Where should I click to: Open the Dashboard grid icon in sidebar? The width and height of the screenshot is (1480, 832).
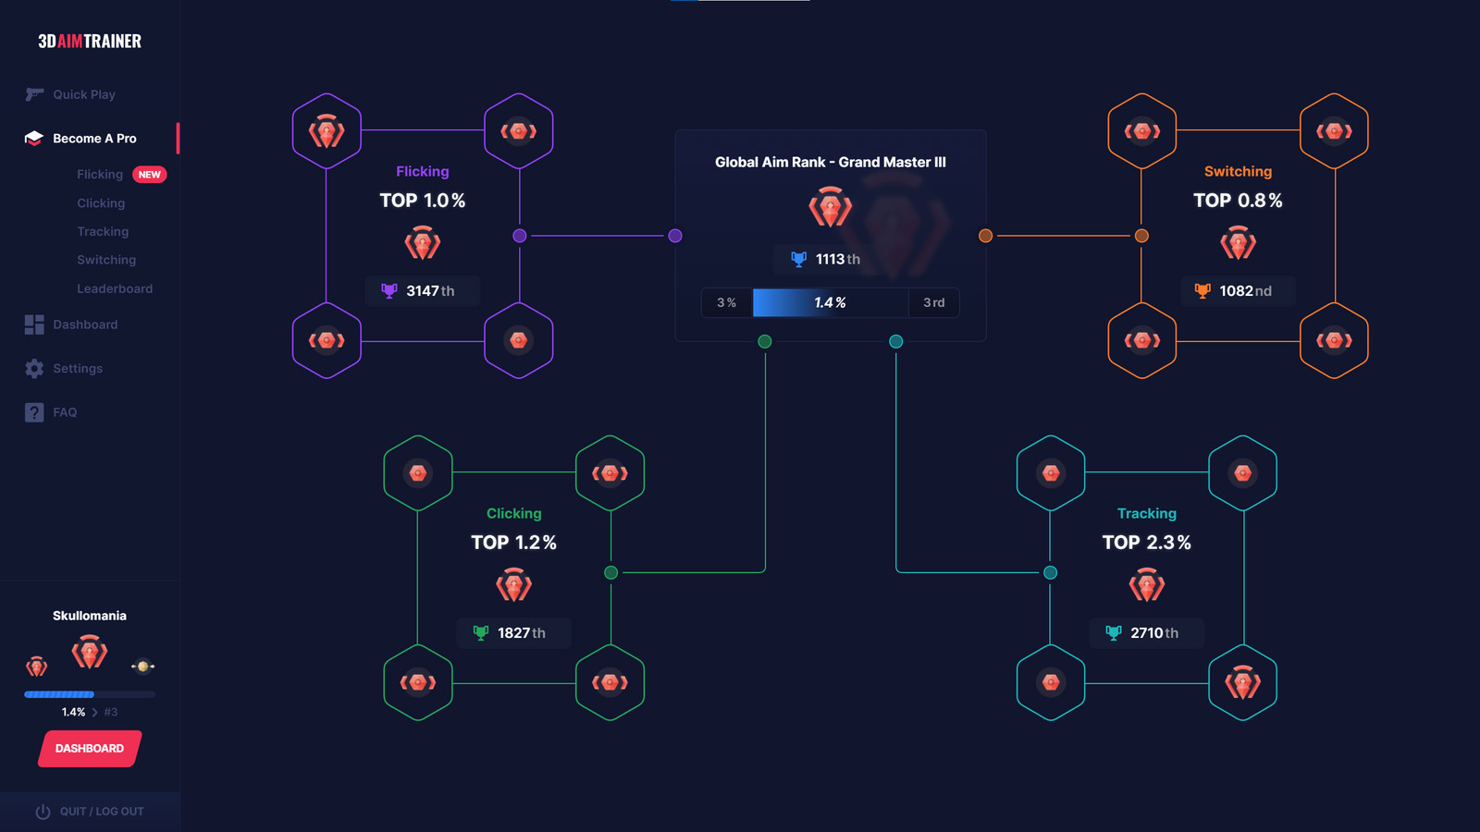pos(34,324)
